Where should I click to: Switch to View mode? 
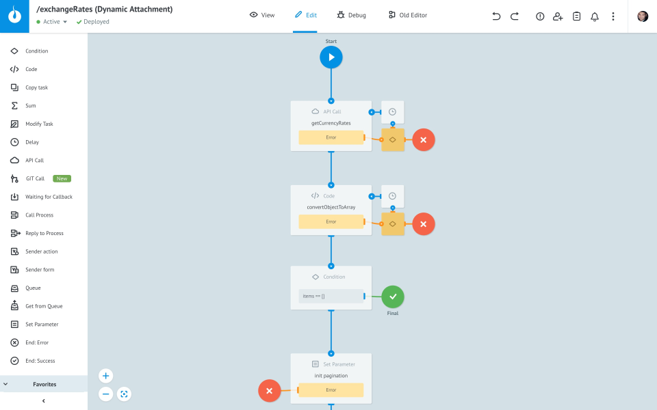[x=262, y=14]
